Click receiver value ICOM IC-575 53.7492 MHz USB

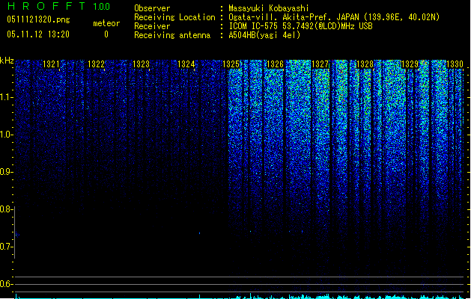301,26
